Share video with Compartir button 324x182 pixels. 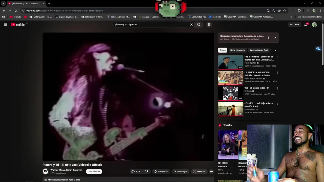pos(160,171)
